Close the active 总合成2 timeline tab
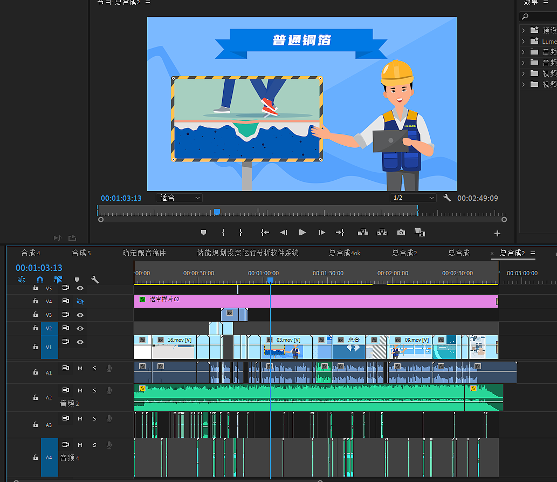 pos(492,253)
